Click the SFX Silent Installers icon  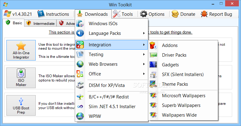pyautogui.click(x=153, y=75)
